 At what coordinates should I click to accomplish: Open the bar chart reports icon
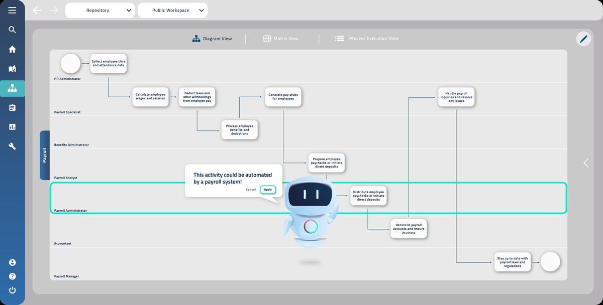pos(12,127)
